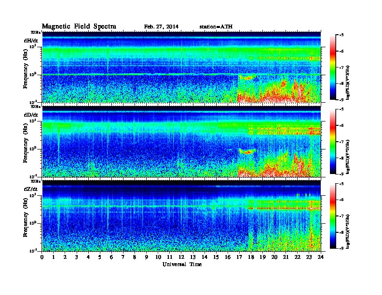Click hour 0 on Universal Time axis
Screen dimensions: 382x295
tap(42, 257)
